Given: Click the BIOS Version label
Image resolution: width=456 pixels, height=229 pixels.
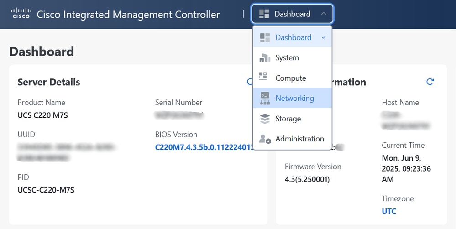Looking at the screenshot, I should [x=176, y=134].
